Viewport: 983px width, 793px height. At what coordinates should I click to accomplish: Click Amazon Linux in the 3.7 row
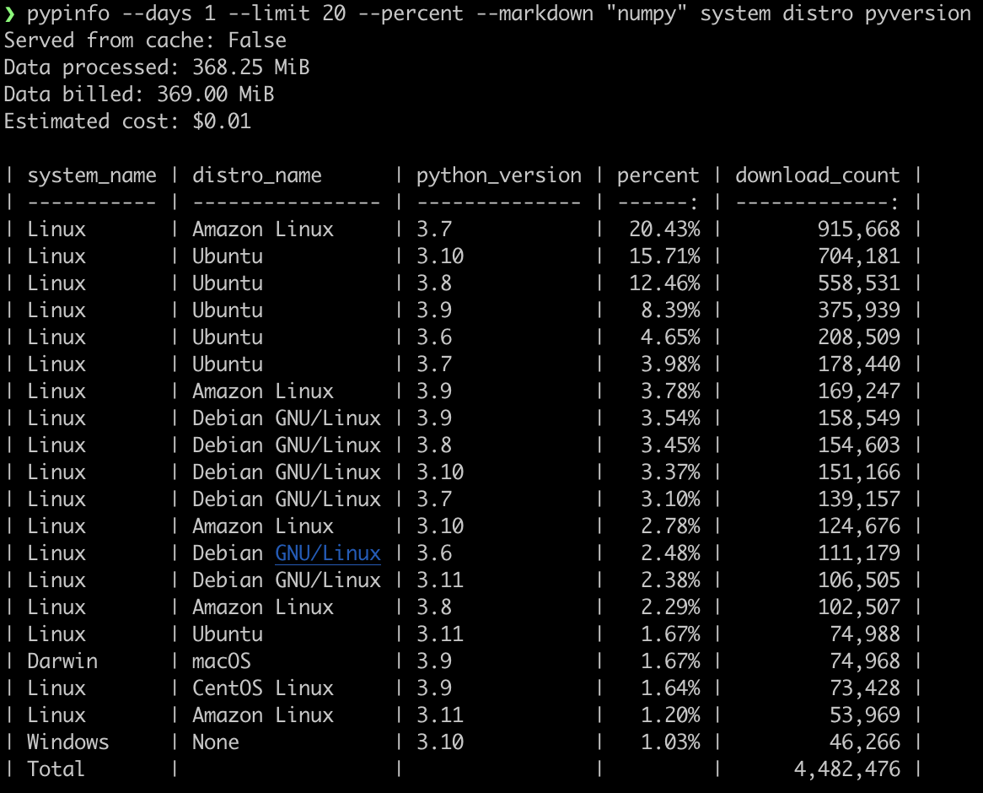(x=263, y=229)
